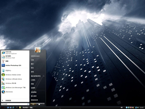This screenshot has height=109, width=145.
Task: Launch Internet Explorer from the Start menu
Action: pos(15,53)
